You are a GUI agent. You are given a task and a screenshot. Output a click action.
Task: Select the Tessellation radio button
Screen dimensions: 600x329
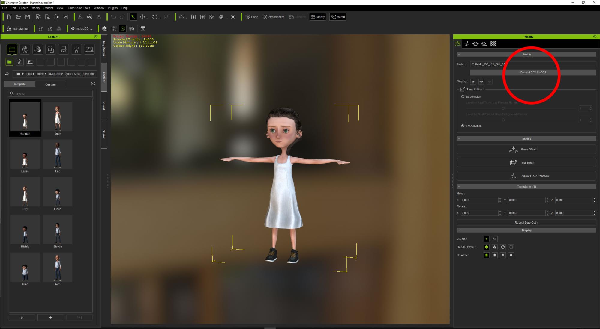[463, 126]
